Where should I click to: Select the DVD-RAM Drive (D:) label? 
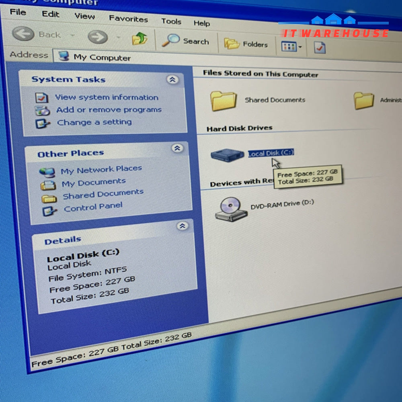(282, 204)
